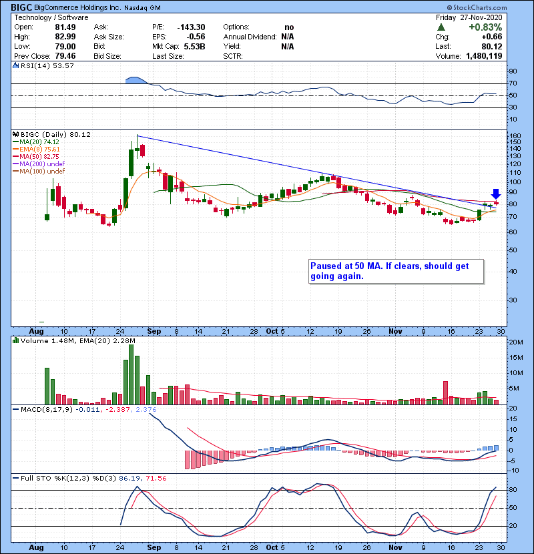Click the candlestick icon beside BIGC (Daily)

point(15,135)
